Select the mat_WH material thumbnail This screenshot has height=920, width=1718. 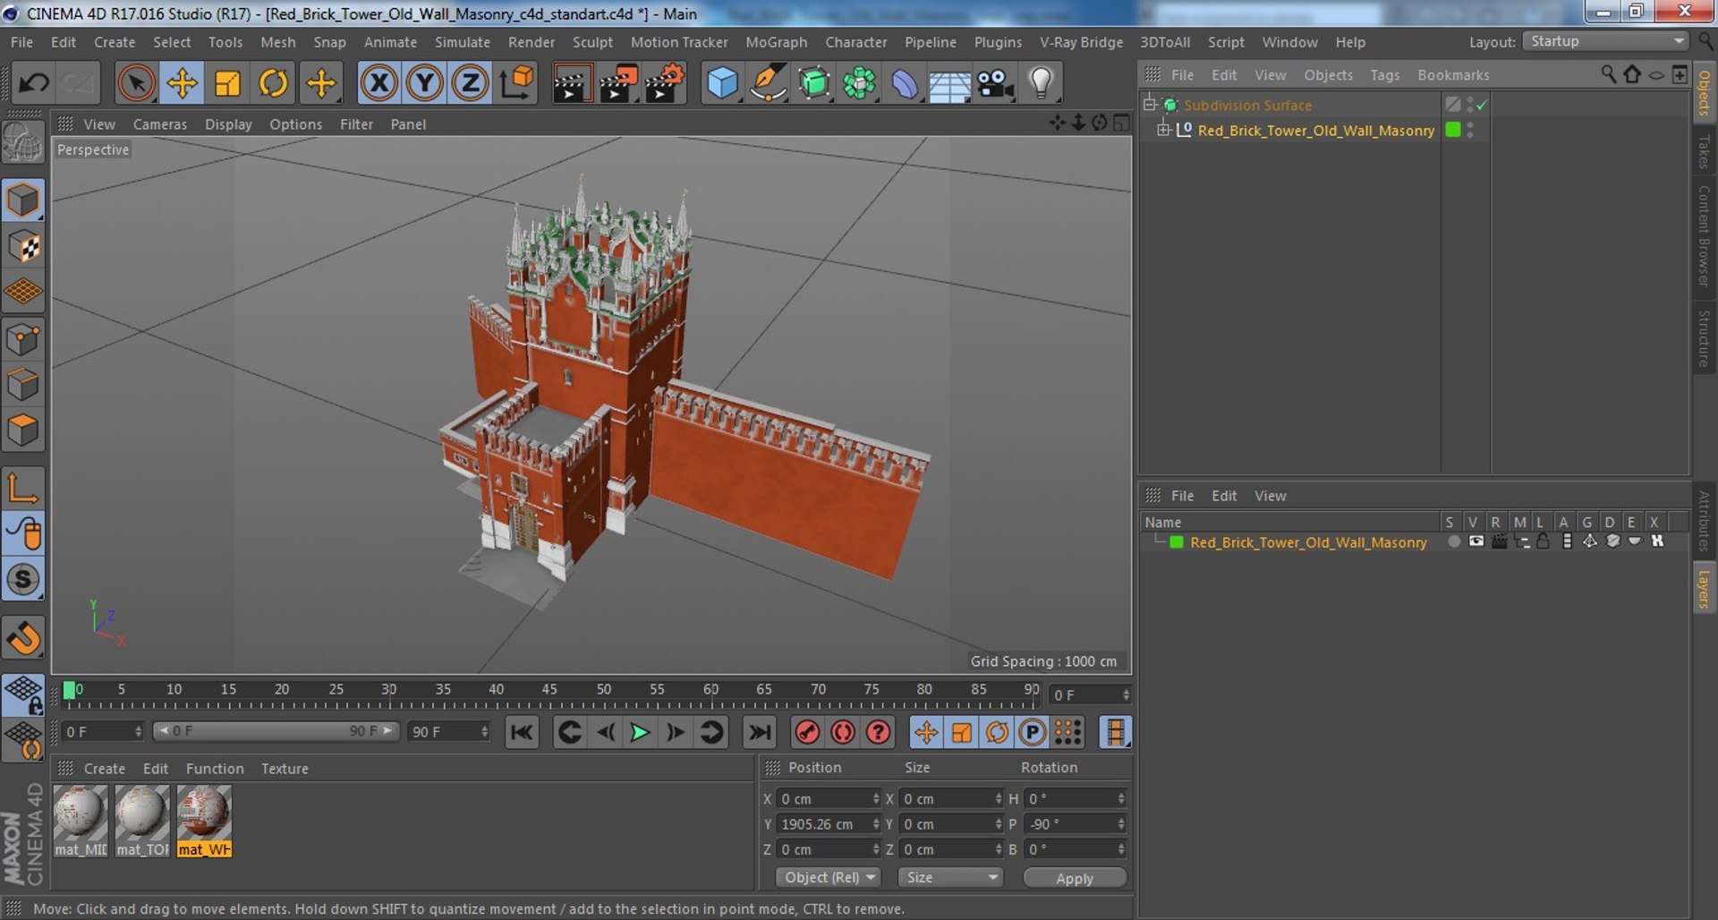204,821
